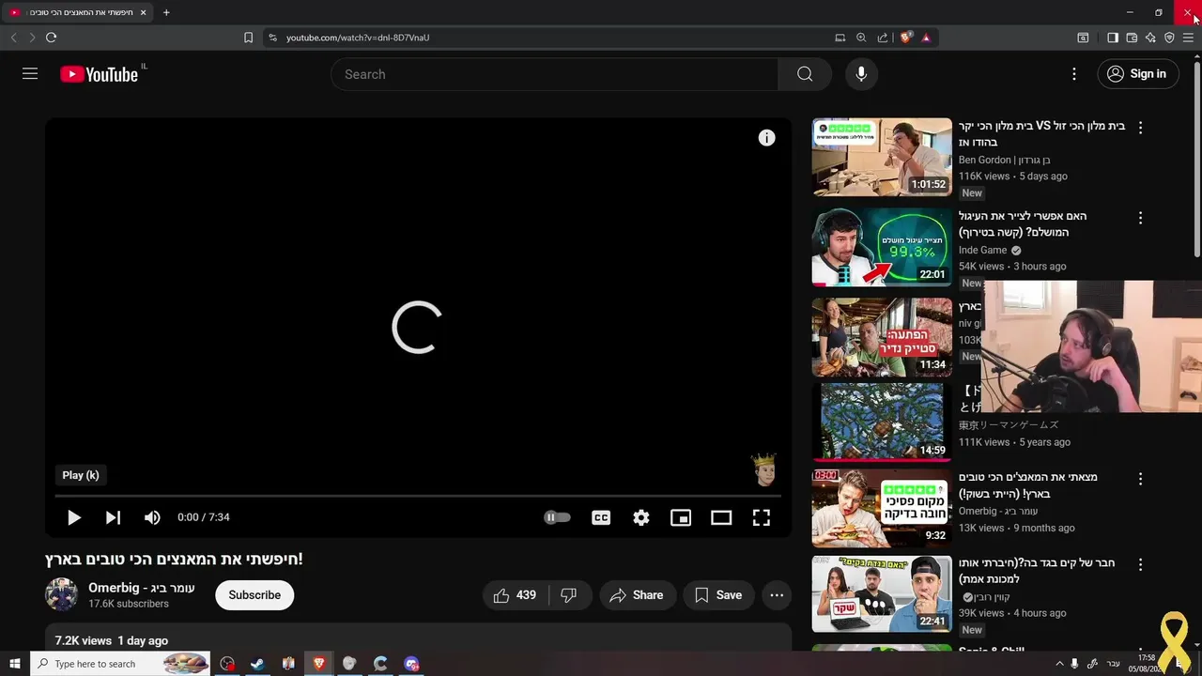Click the Ben Gordon channel name

pyautogui.click(x=1005, y=160)
